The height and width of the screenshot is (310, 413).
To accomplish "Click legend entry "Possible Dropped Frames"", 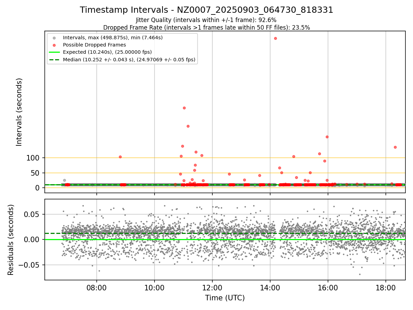I will (x=94, y=45).
